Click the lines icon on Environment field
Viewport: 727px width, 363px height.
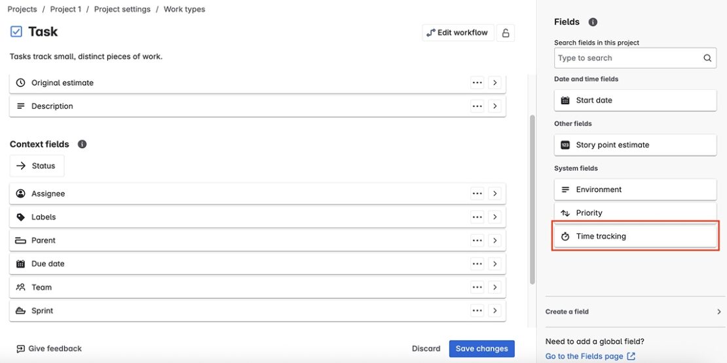click(x=565, y=189)
